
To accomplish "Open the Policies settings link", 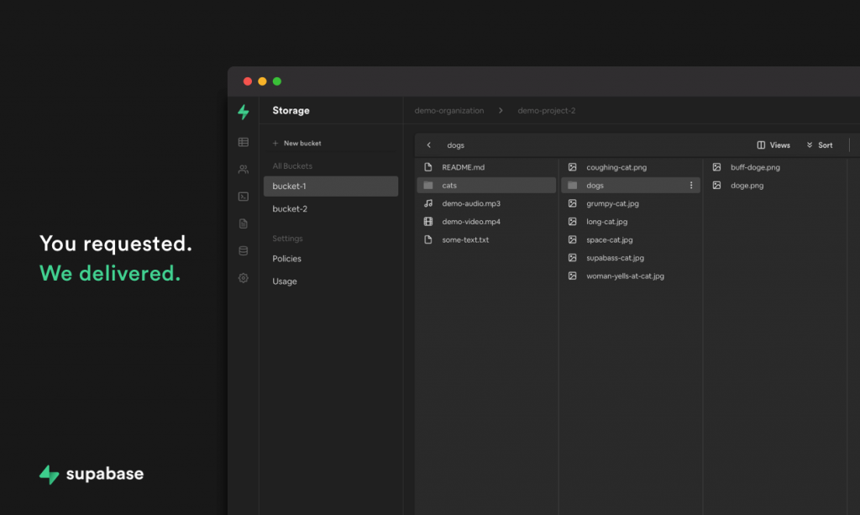I will 287,259.
